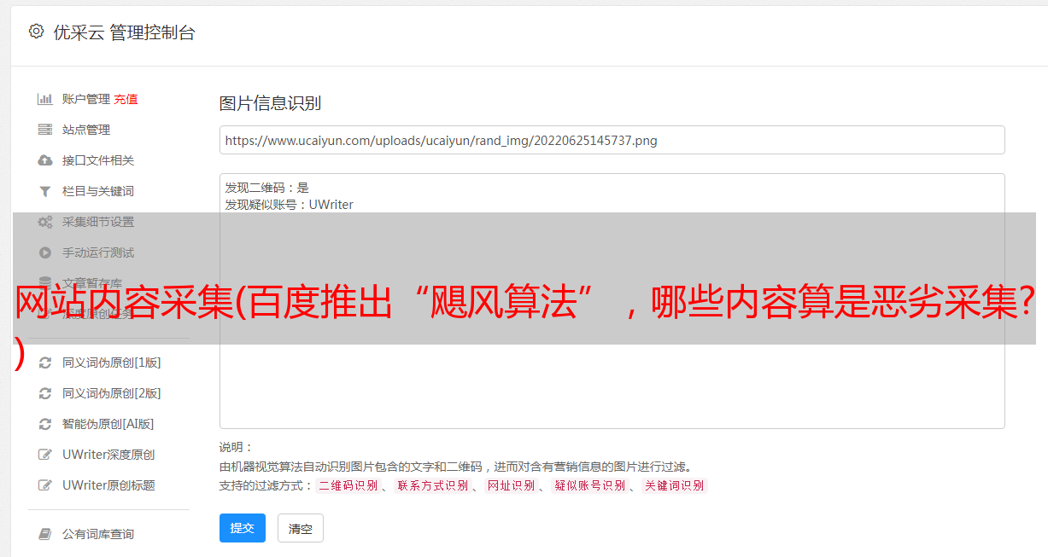The image size is (1048, 557).
Task: Open 账户管理 in the sidebar
Action: [86, 99]
